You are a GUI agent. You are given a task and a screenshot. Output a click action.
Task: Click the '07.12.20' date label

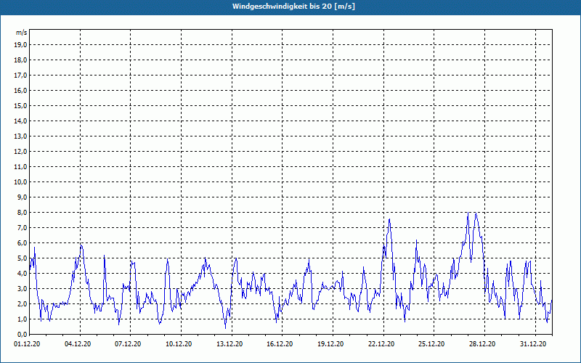click(x=128, y=343)
